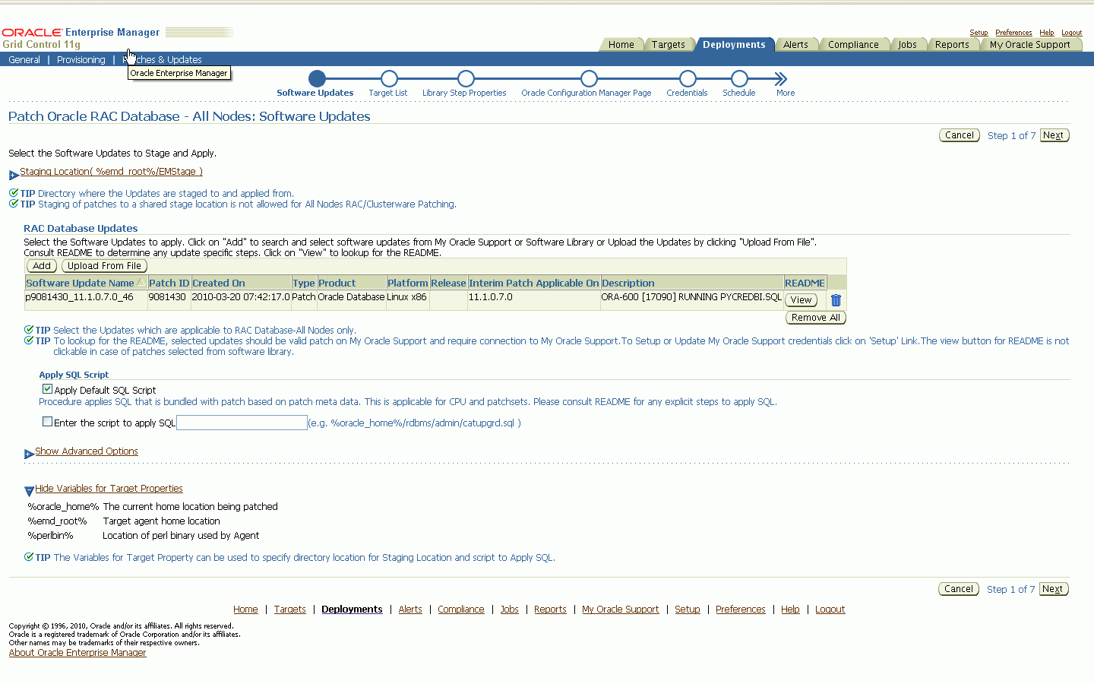The image size is (1094, 684).
Task: Open the Home tab
Action: click(x=621, y=45)
